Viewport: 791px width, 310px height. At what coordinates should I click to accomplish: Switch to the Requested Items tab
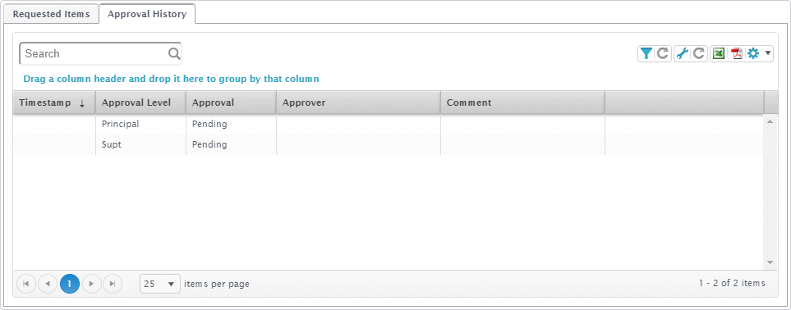[x=51, y=14]
